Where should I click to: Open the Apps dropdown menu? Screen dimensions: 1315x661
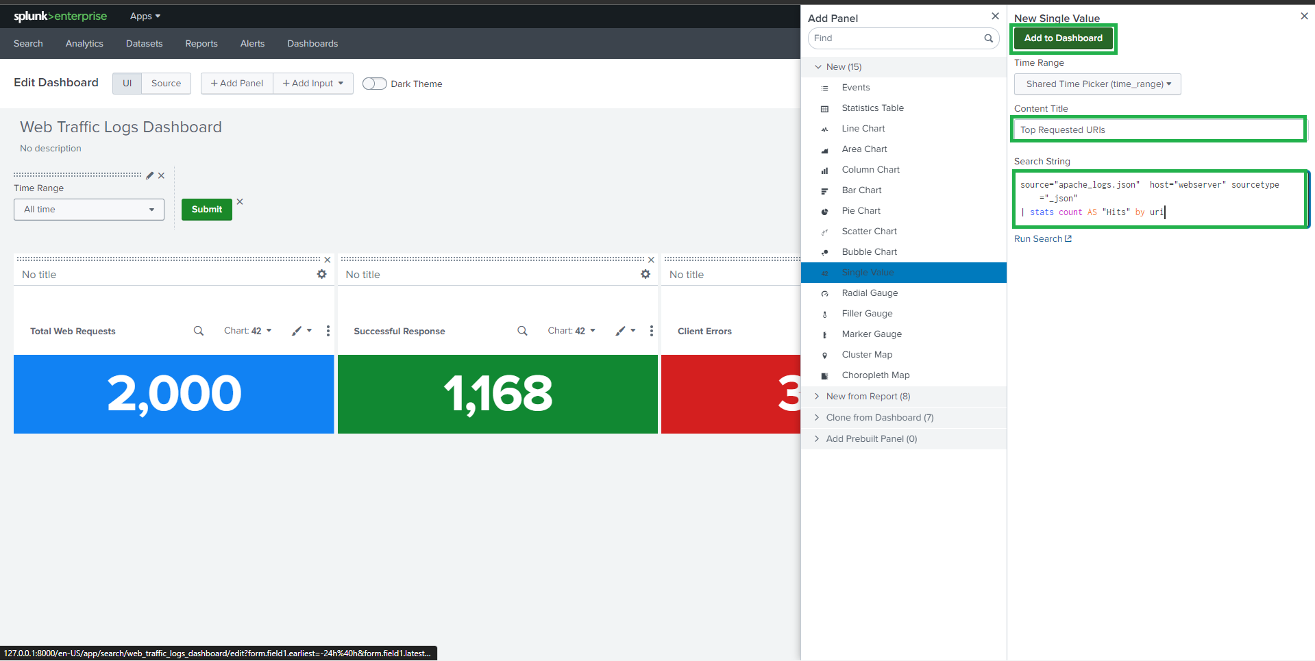coord(145,16)
